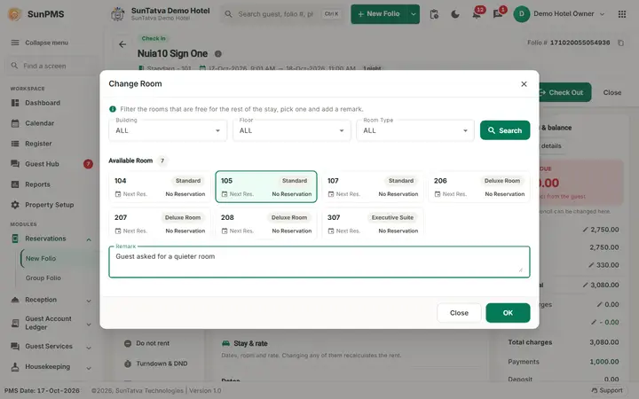Open the Building dropdown
This screenshot has height=399, width=639.
pyautogui.click(x=168, y=130)
